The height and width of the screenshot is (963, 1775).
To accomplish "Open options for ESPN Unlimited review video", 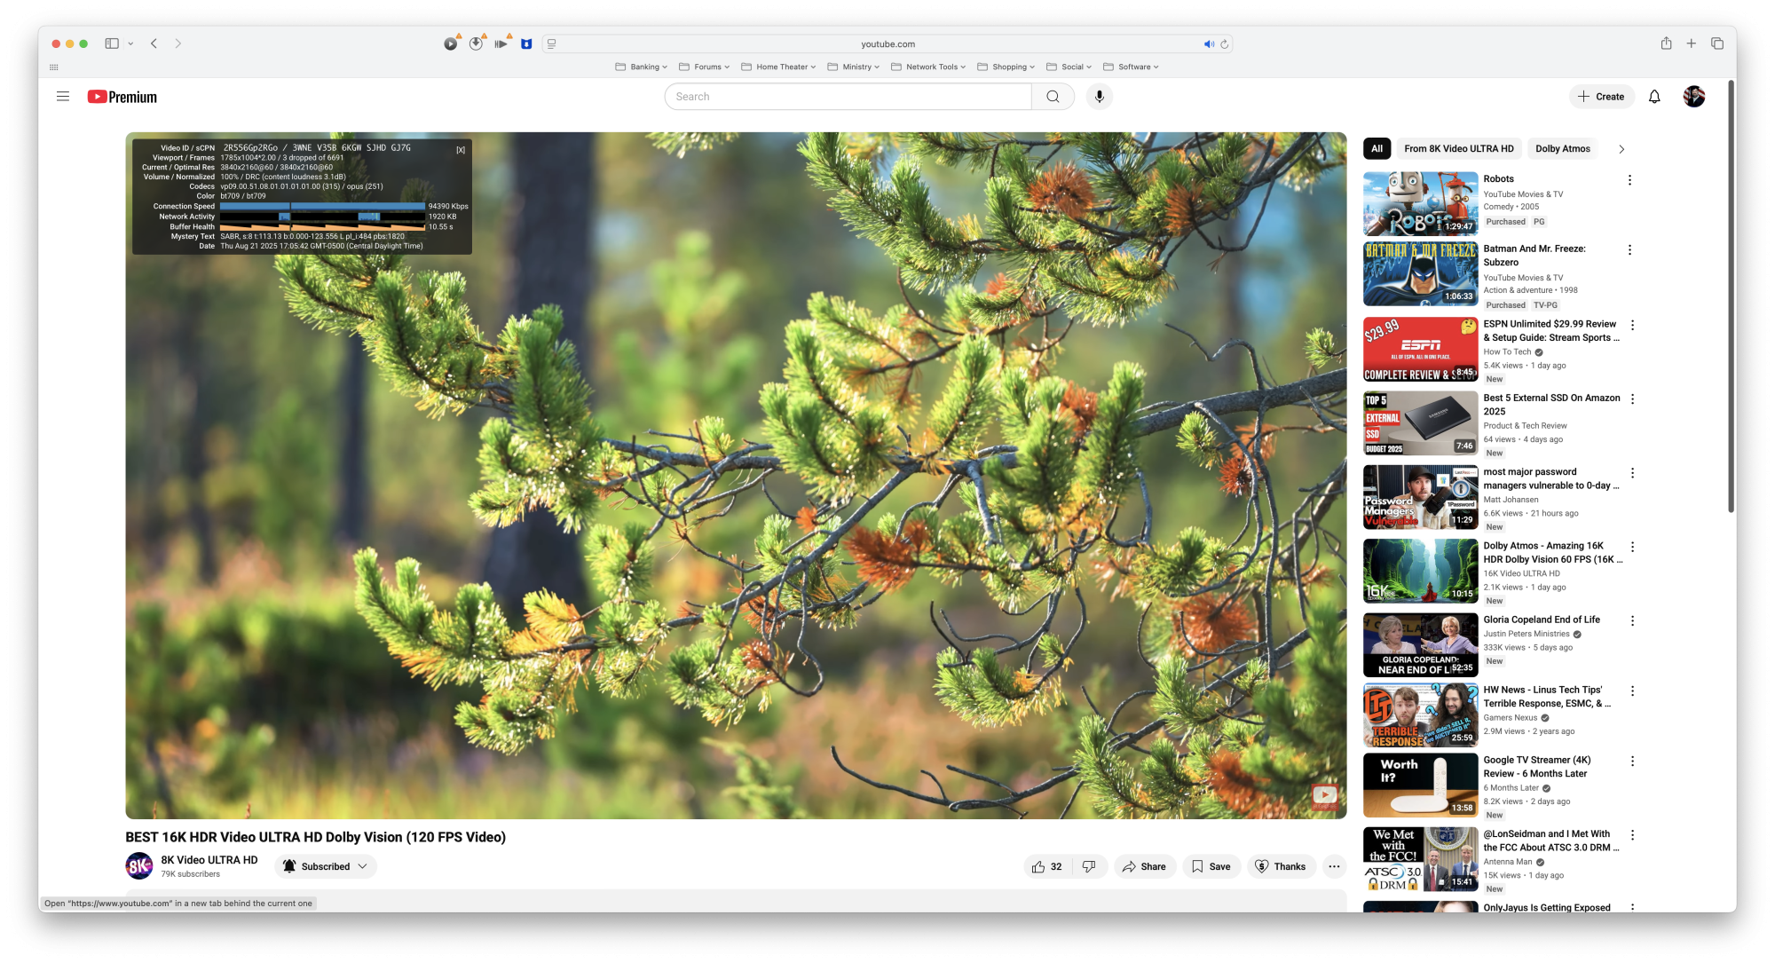I will coord(1632,326).
